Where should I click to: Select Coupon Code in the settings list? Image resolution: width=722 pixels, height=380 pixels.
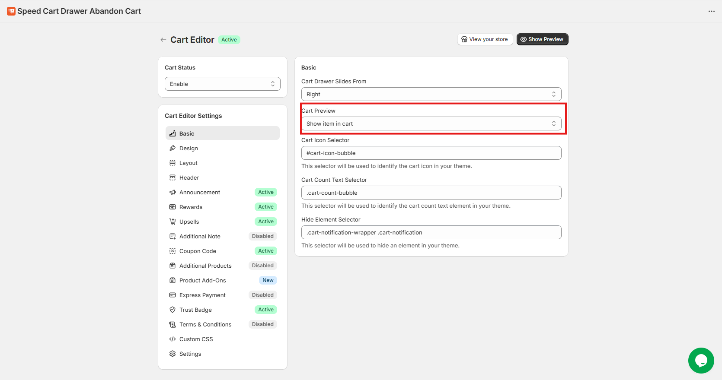pyautogui.click(x=198, y=251)
